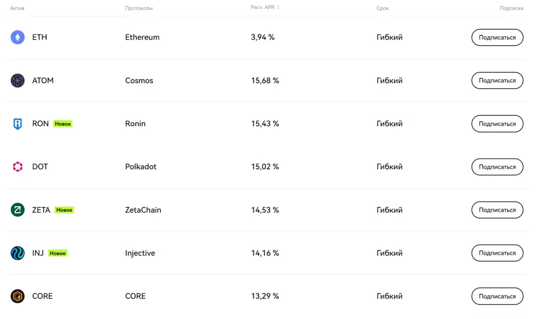Subscribe to ETH staking with Подписаться
Viewport: 536px width, 319px height.
click(x=497, y=37)
